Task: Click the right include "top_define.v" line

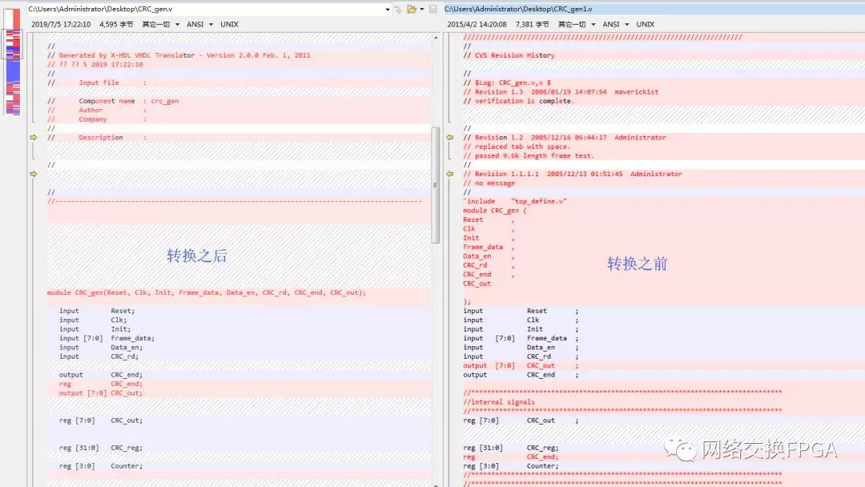Action: 515,201
